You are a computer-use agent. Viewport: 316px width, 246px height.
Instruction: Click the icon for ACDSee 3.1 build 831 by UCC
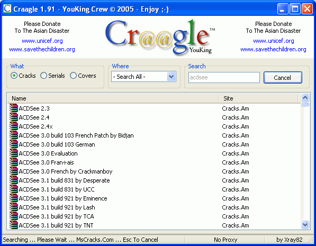click(14, 189)
